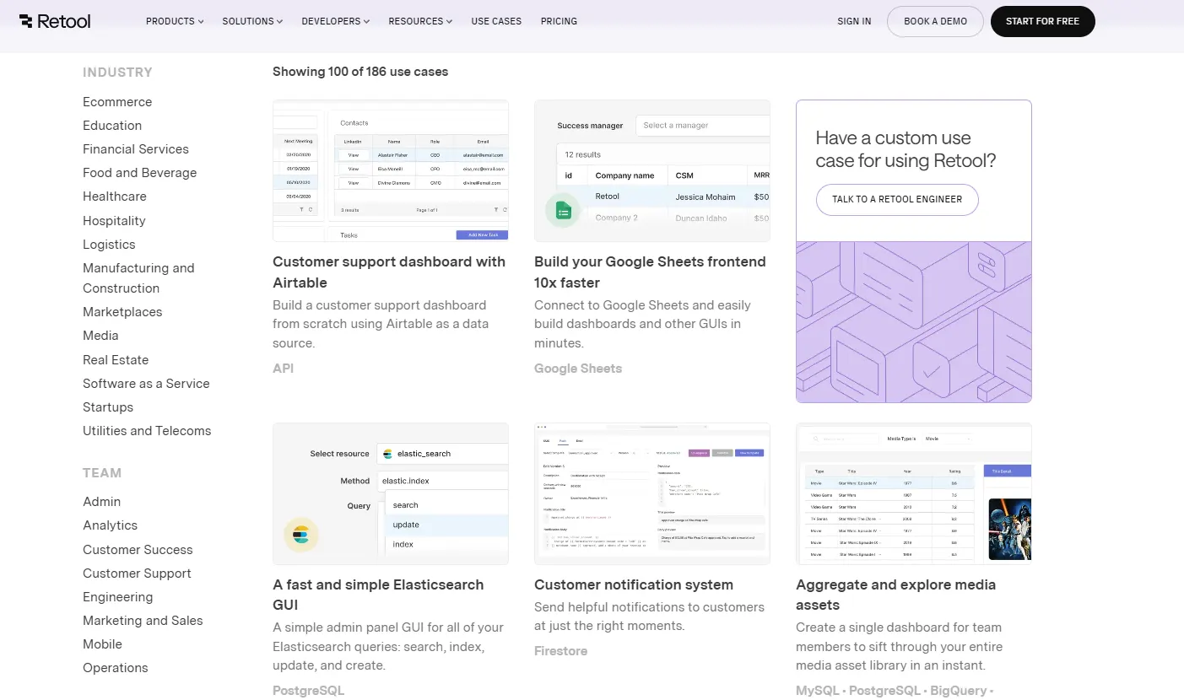Choose Food and Beverage industry
Image resolution: width=1184 pixels, height=700 pixels.
[139, 173]
